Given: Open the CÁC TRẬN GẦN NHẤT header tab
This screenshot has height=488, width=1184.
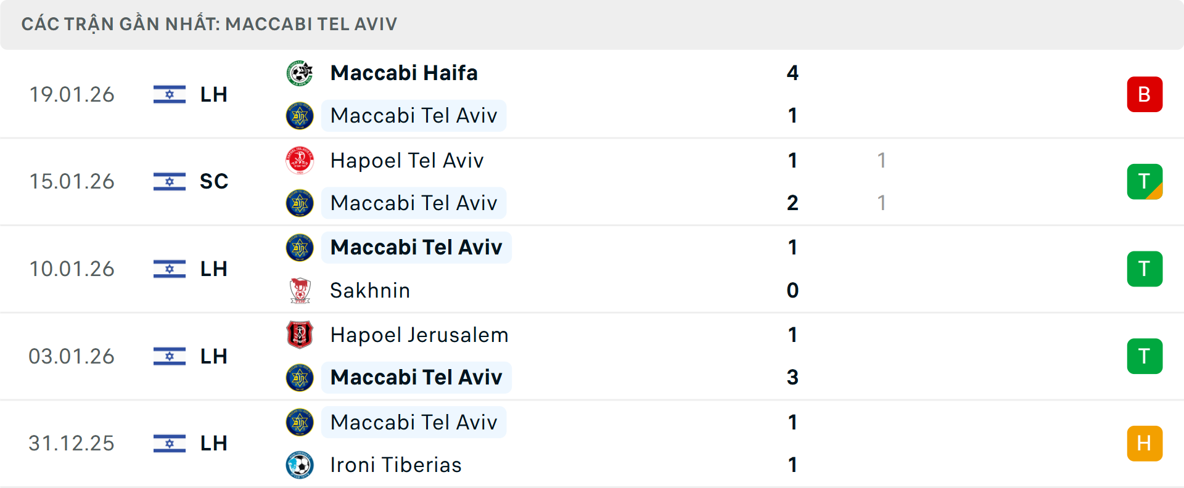Looking at the screenshot, I should coord(210,23).
